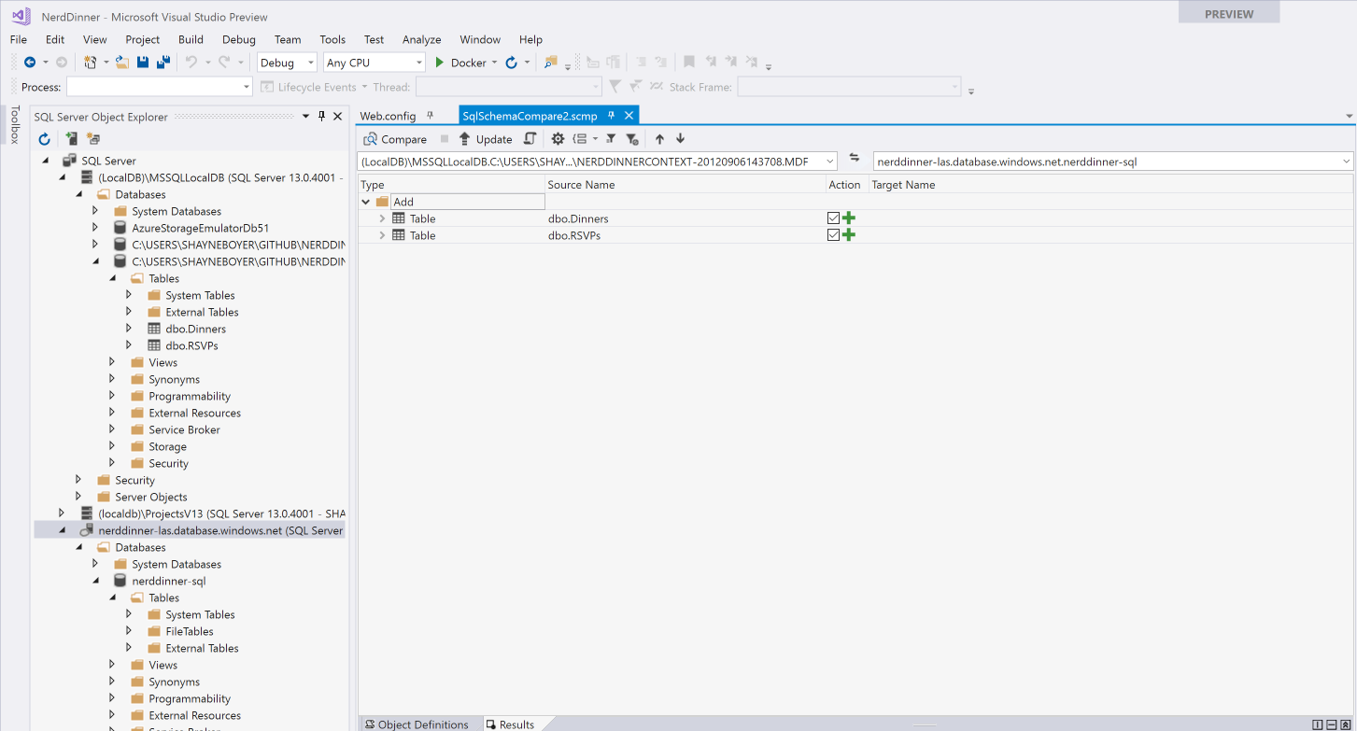Expand the dbo.Dinners Table compare row
The height and width of the screenshot is (731, 1357).
(382, 218)
